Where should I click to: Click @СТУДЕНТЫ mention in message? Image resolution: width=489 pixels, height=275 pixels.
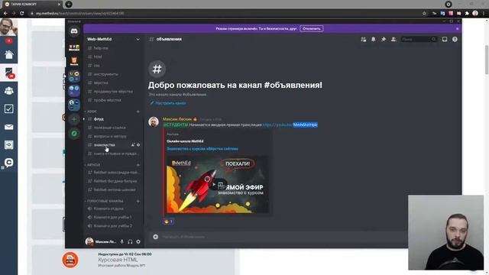tap(175, 125)
